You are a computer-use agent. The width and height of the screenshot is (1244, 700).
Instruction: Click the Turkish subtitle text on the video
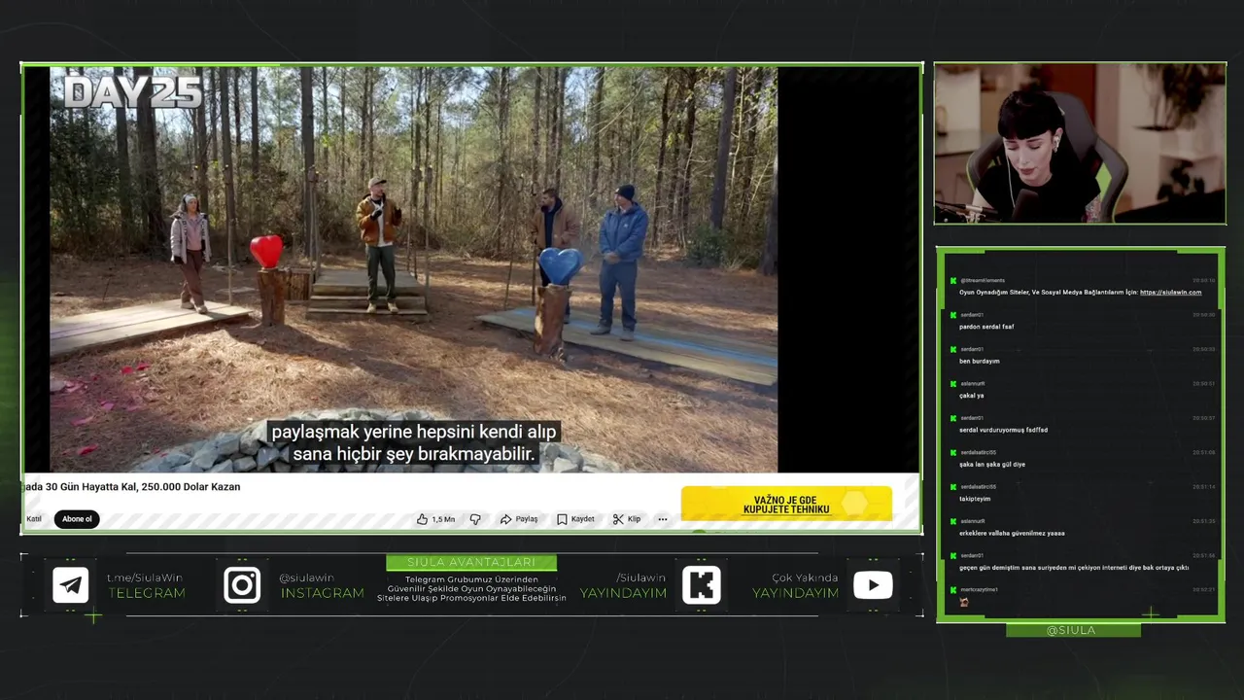click(415, 442)
